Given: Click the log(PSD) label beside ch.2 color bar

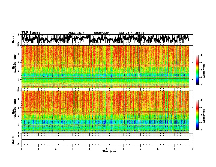Looking at the screenshot, I should (x=204, y=116).
